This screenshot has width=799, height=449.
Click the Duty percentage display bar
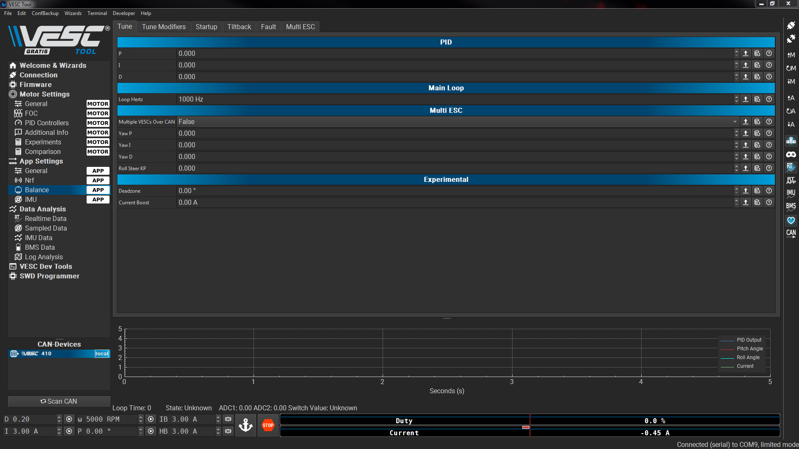[530, 420]
